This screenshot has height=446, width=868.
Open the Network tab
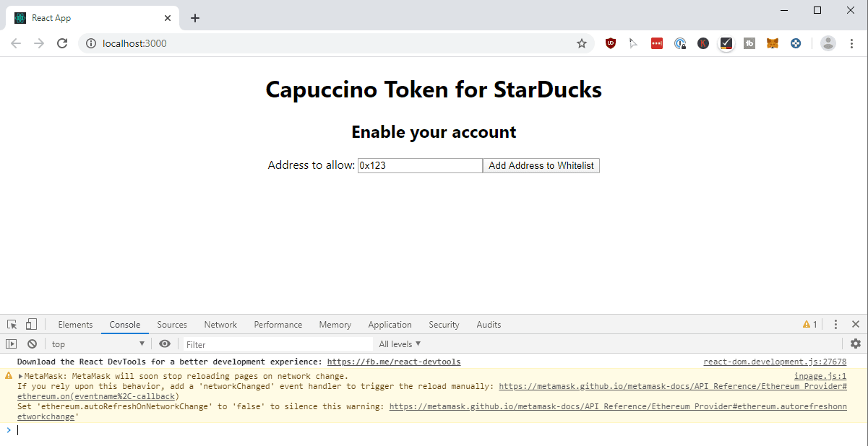tap(220, 325)
